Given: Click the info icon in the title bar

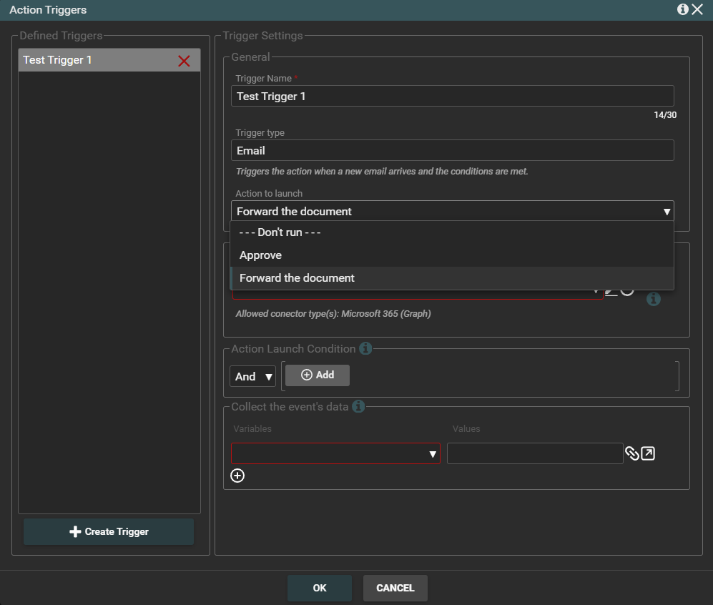Looking at the screenshot, I should [683, 9].
